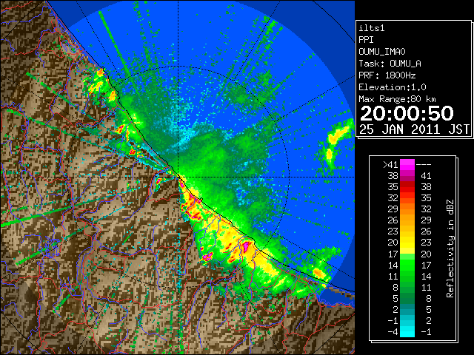Select the orange 29 to 32 dBZ band
The image size is (474, 355).
(407, 209)
